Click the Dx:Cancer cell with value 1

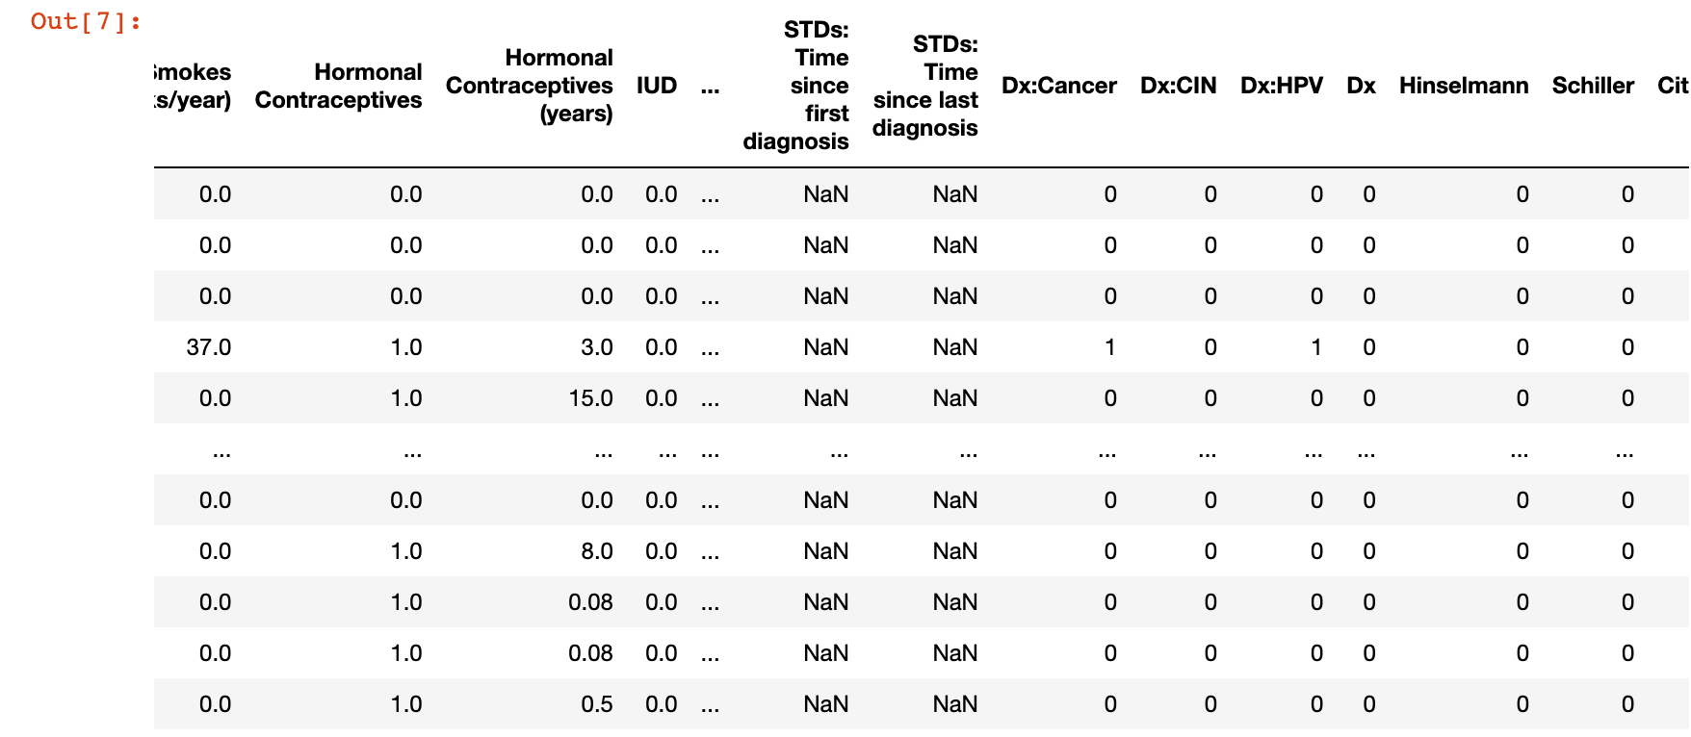point(1110,347)
